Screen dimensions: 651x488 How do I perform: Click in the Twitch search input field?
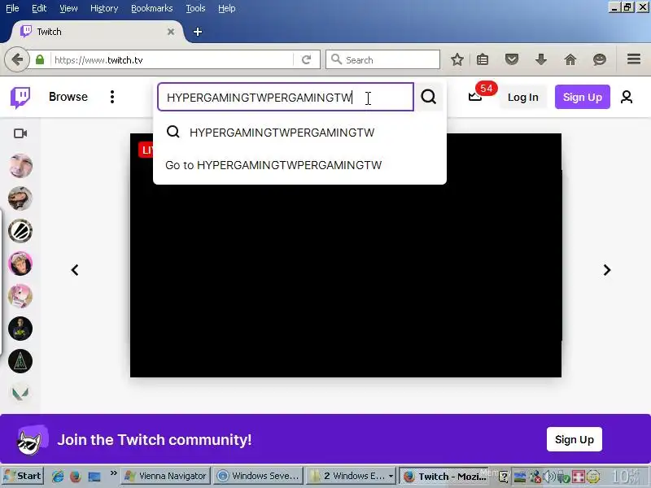pos(286,97)
